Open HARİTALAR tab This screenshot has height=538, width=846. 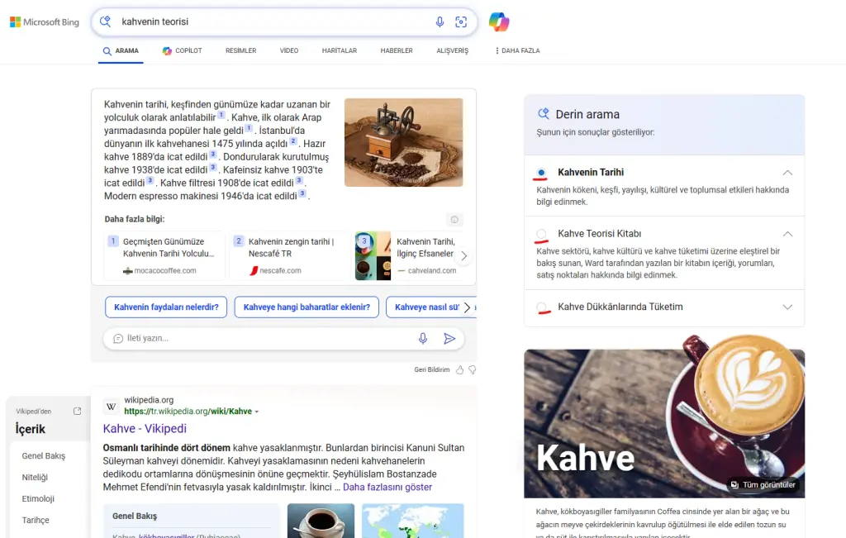340,50
